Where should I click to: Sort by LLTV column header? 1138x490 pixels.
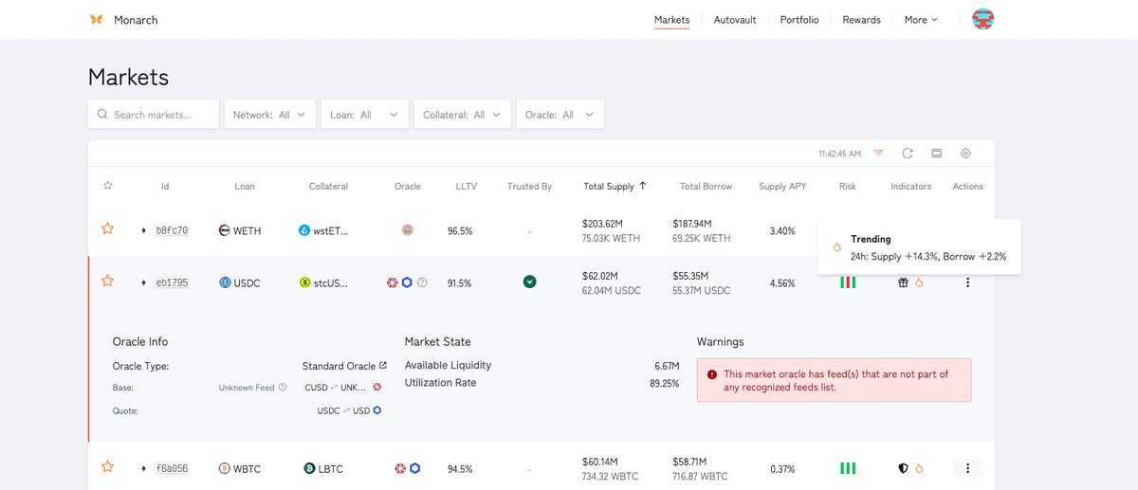(467, 187)
